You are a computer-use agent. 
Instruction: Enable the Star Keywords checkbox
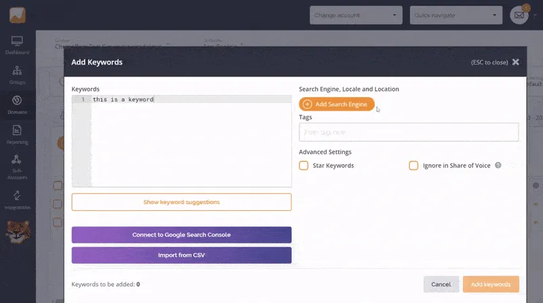(304, 165)
